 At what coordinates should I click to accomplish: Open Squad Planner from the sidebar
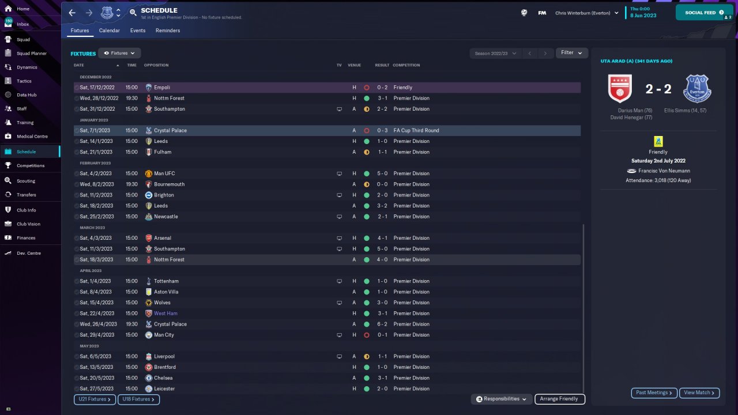click(30, 54)
